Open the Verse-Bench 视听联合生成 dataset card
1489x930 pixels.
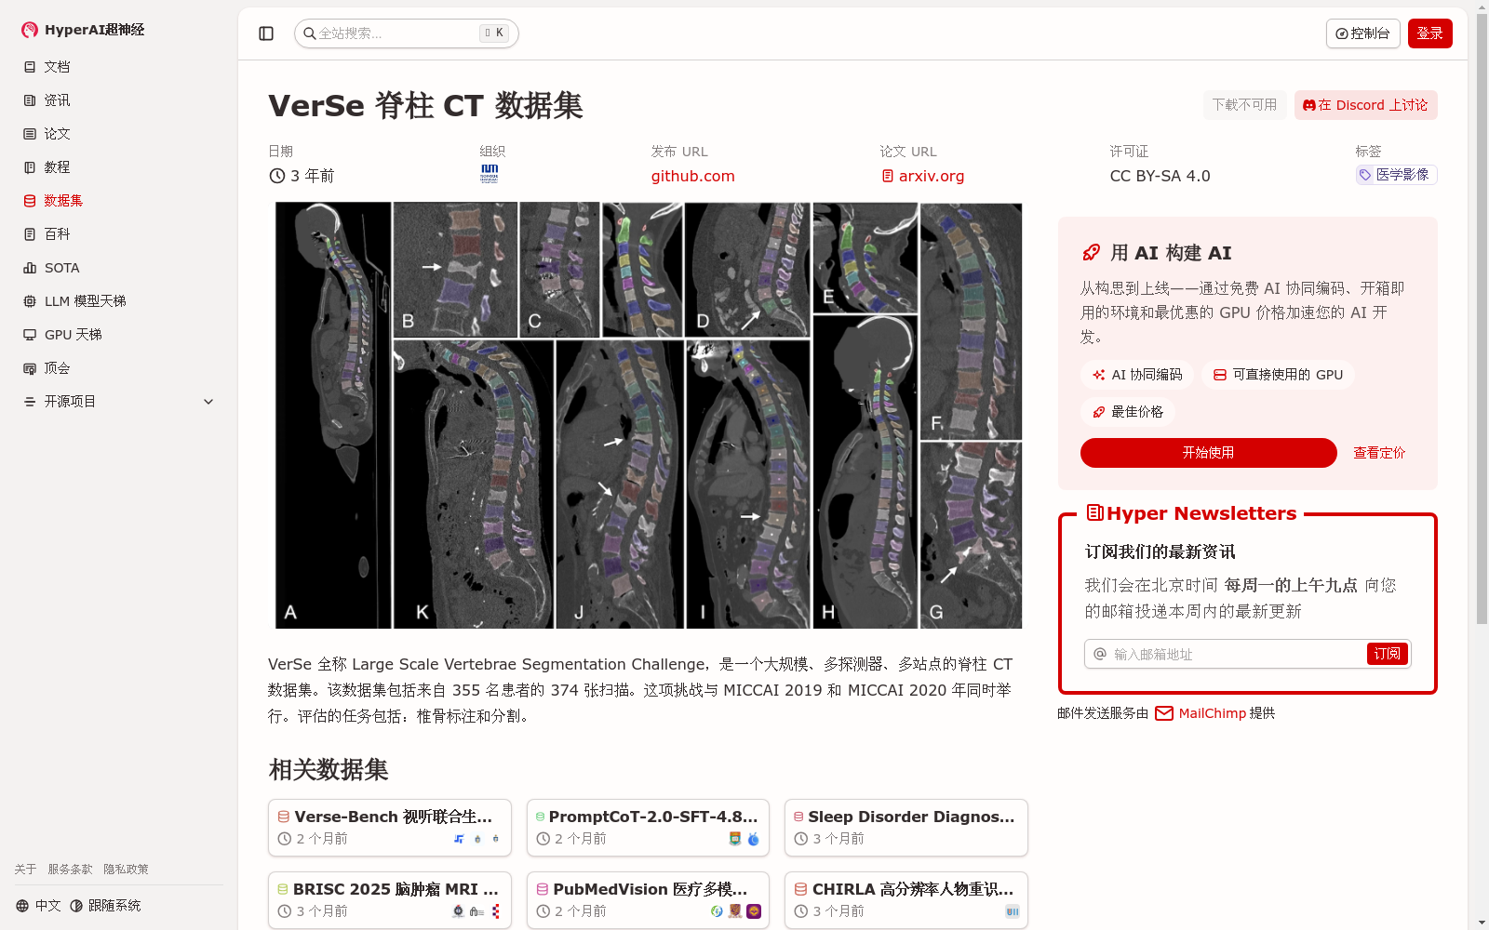pyautogui.click(x=390, y=828)
